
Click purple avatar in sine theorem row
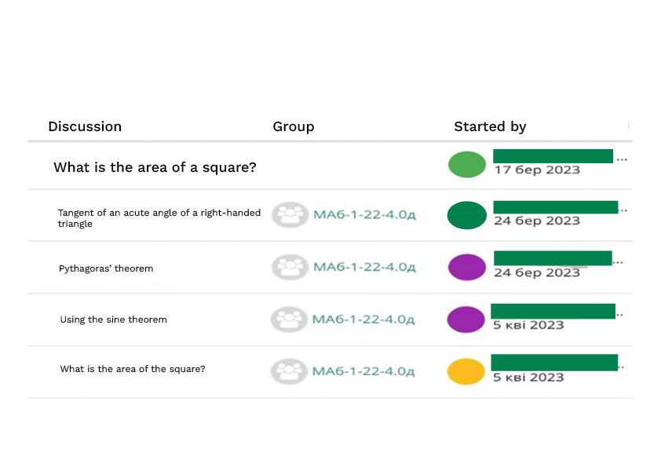point(466,319)
